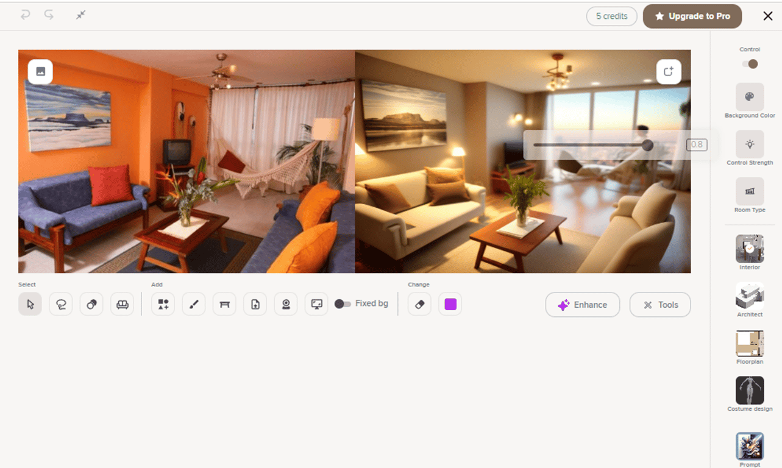782x468 pixels.
Task: Select the eraser tool under Change
Action: [419, 304]
